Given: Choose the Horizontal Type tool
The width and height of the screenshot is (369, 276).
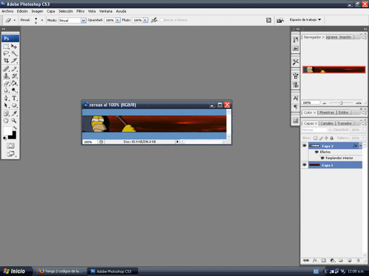Looking at the screenshot, I should click(14, 98).
